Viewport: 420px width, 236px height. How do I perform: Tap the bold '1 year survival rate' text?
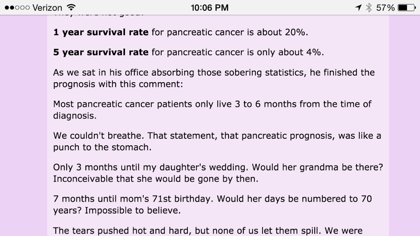click(101, 32)
